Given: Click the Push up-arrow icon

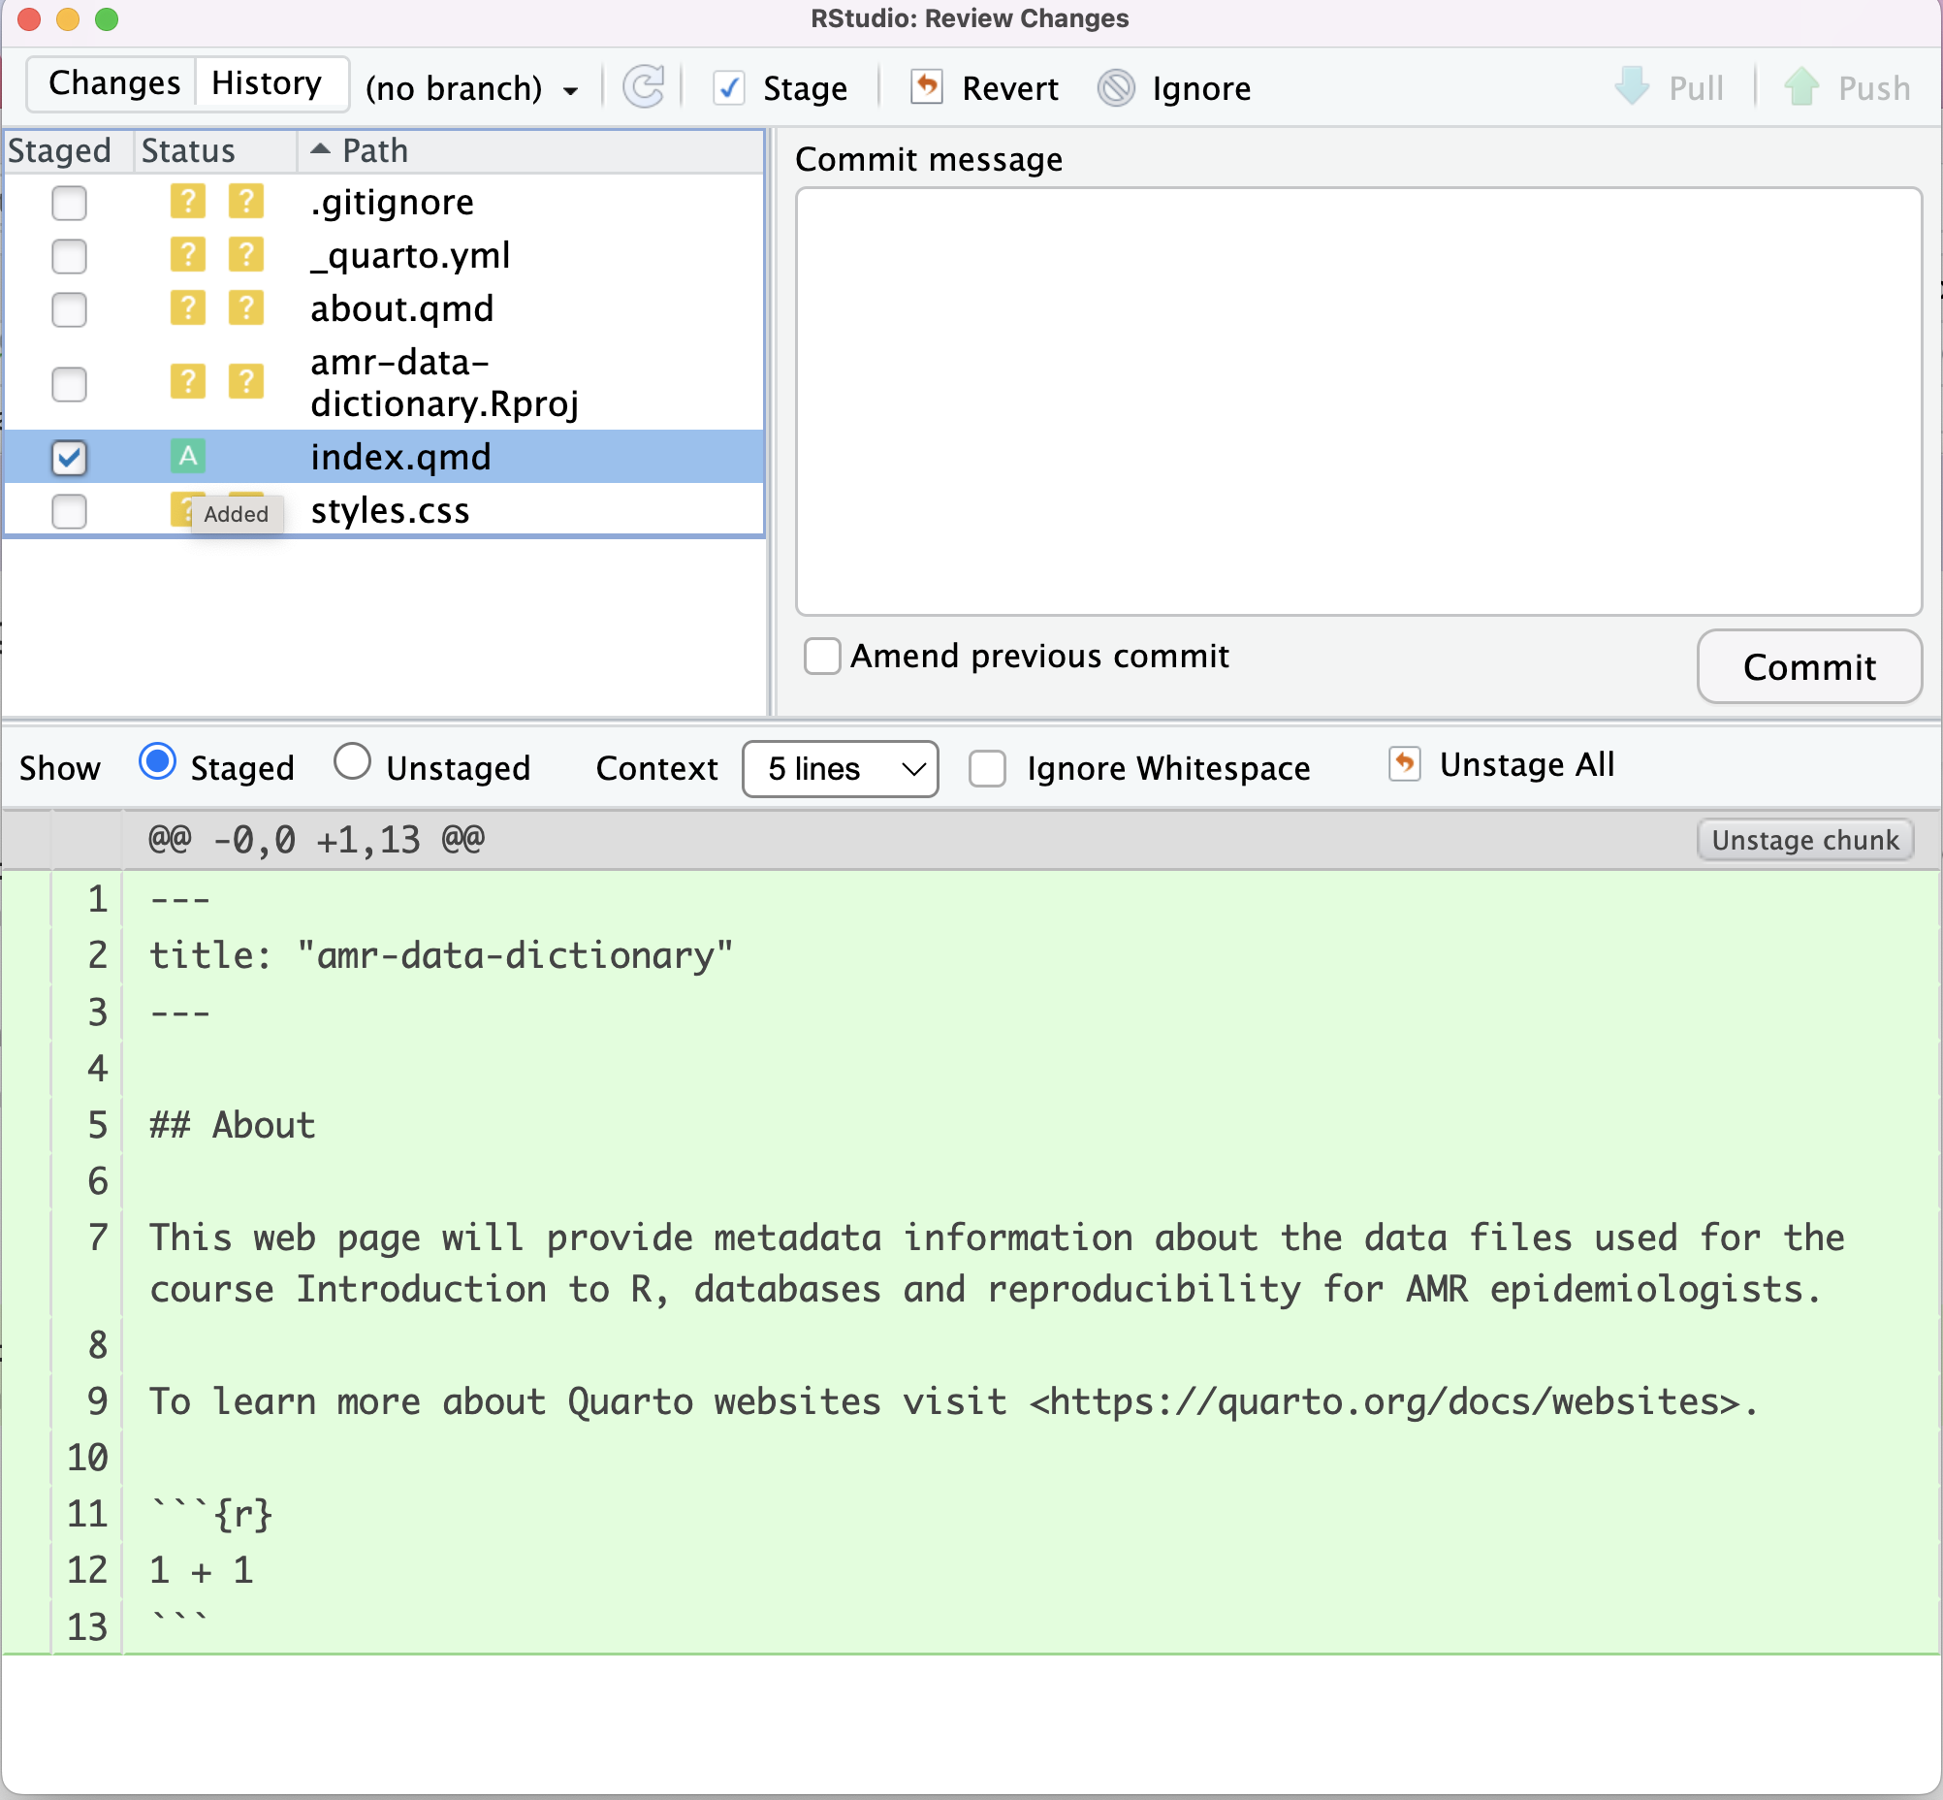Looking at the screenshot, I should [x=1801, y=85].
